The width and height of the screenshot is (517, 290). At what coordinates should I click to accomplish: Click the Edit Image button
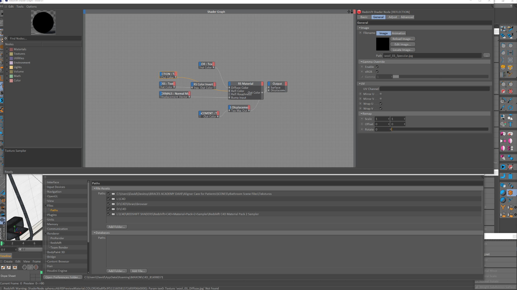pyautogui.click(x=403, y=44)
